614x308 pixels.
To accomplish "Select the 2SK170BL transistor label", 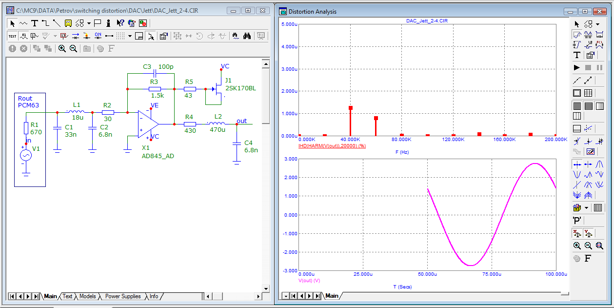I will [240, 88].
